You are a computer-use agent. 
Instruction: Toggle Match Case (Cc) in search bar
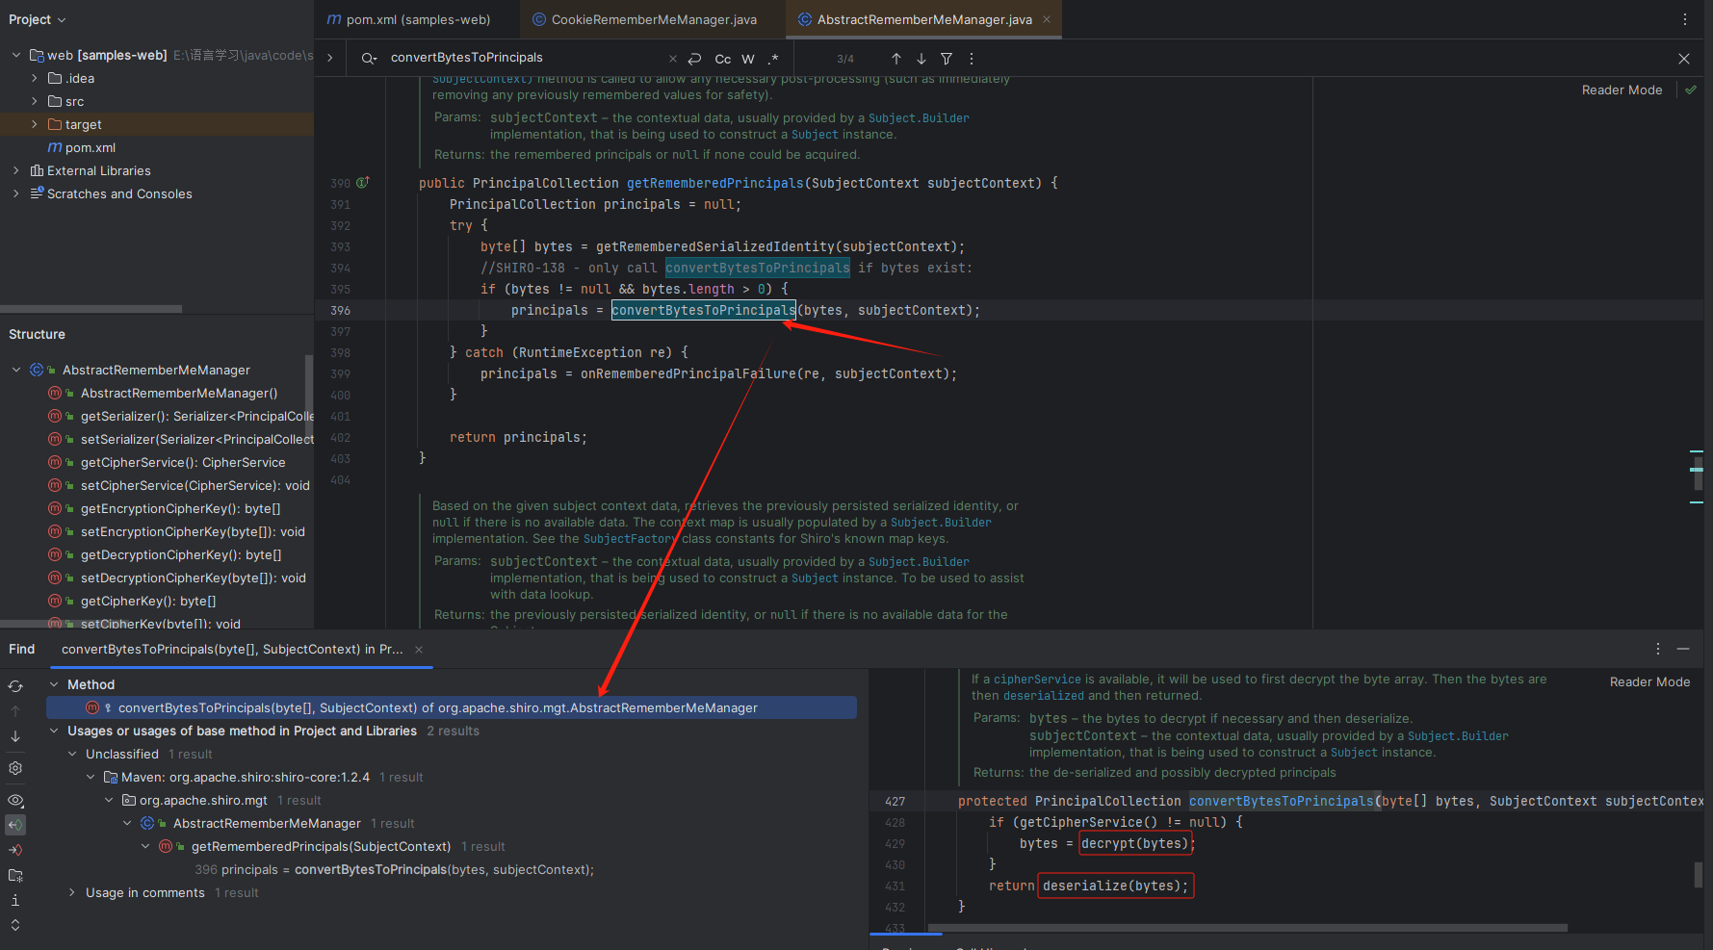tap(722, 59)
